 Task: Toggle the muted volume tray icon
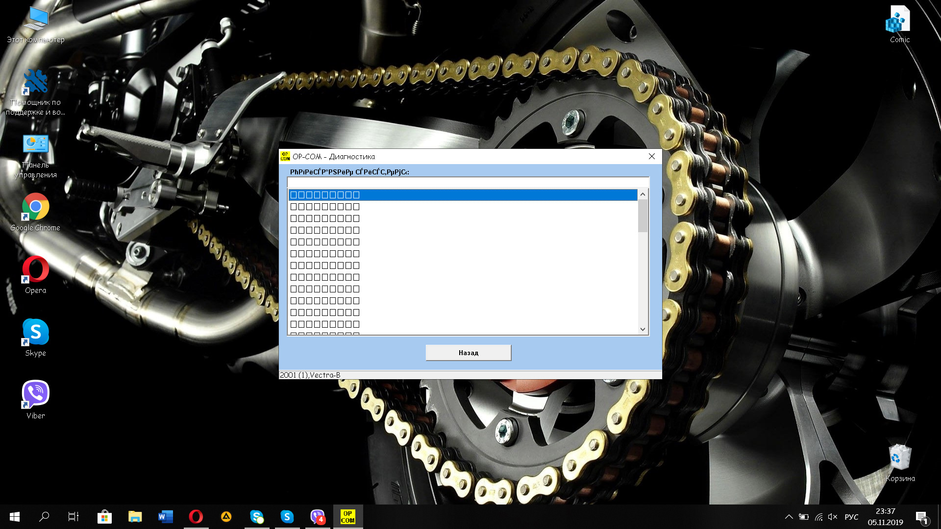point(832,517)
